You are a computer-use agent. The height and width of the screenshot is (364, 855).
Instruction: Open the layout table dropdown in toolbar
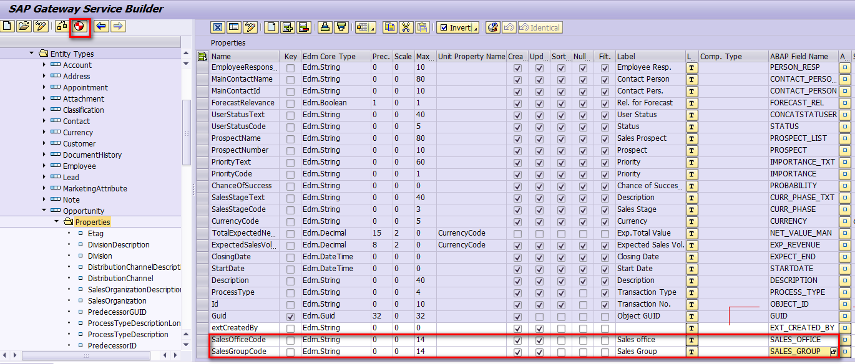(x=373, y=28)
